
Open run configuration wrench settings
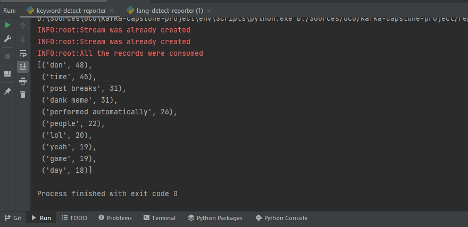8,39
